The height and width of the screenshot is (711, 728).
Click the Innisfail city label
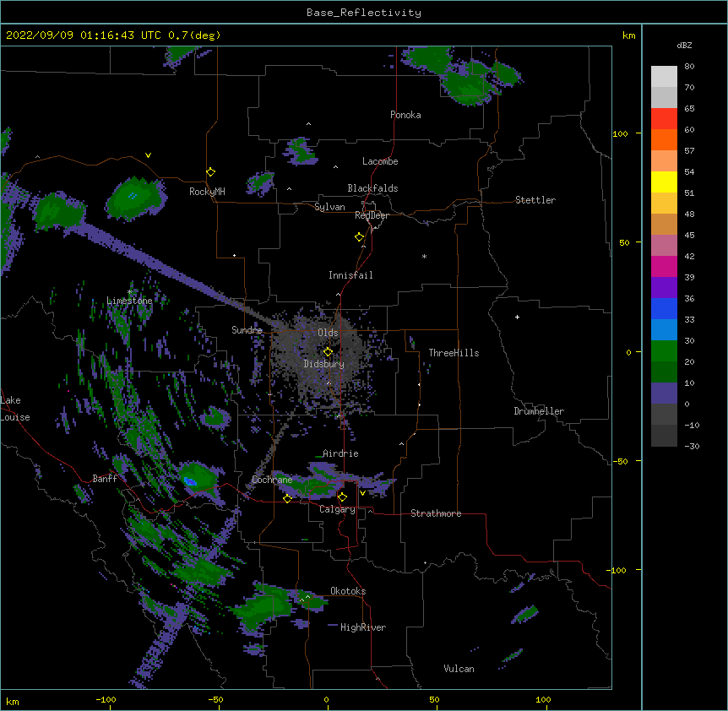pyautogui.click(x=350, y=275)
